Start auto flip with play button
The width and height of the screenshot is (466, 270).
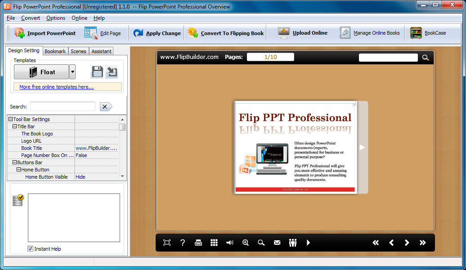[308, 243]
